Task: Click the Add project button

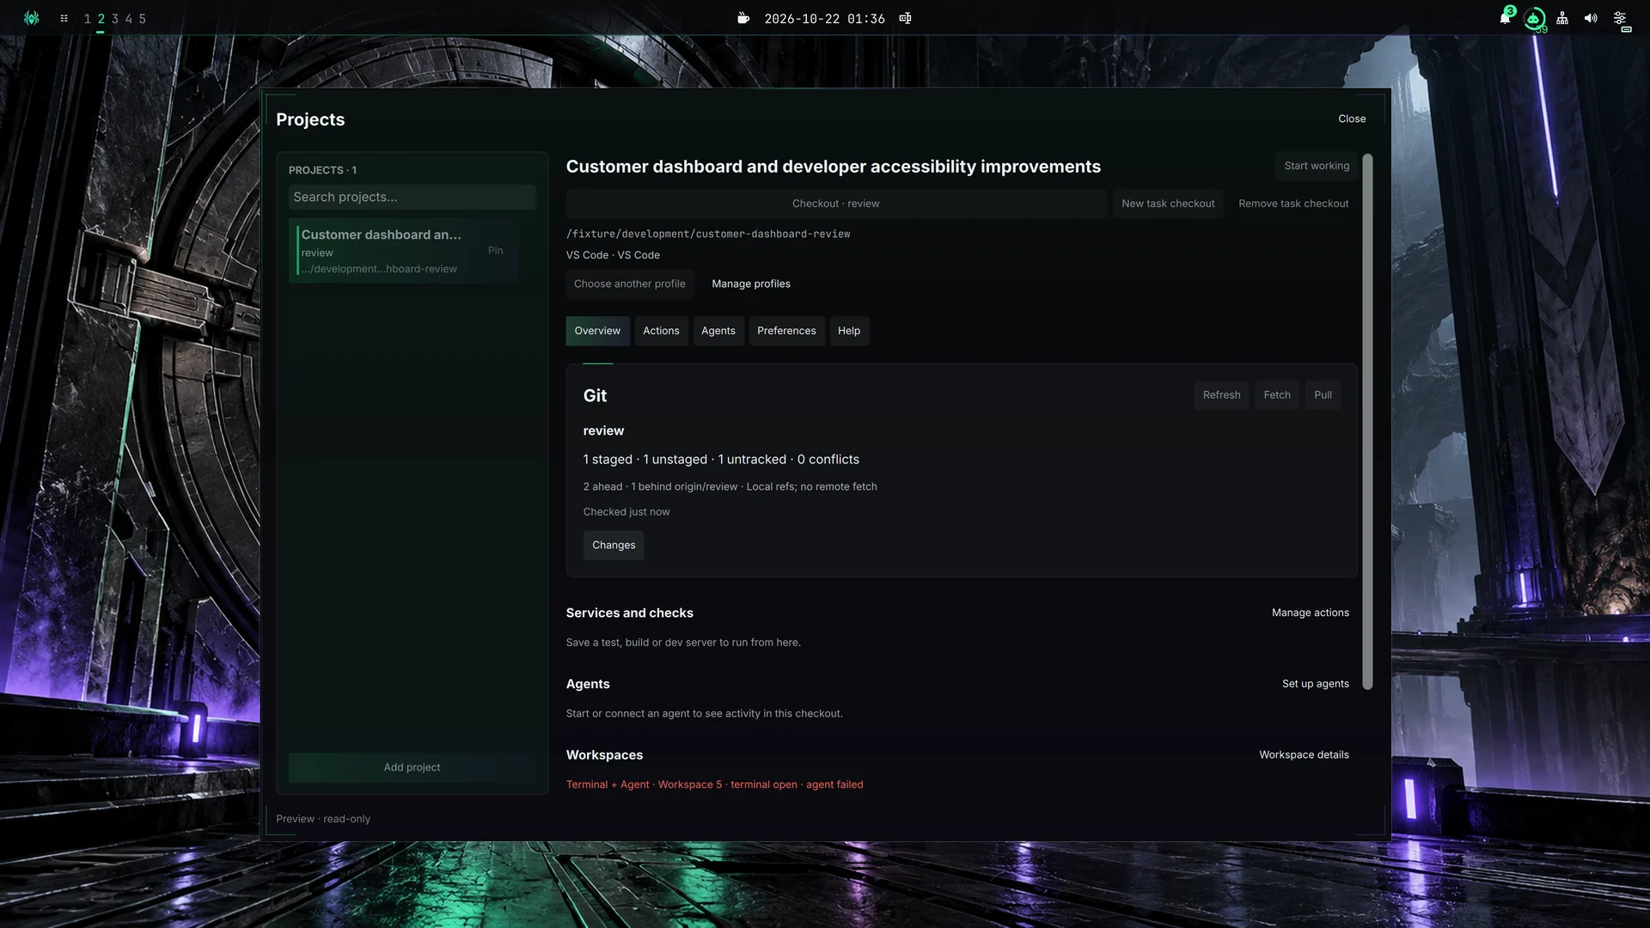Action: point(412,767)
